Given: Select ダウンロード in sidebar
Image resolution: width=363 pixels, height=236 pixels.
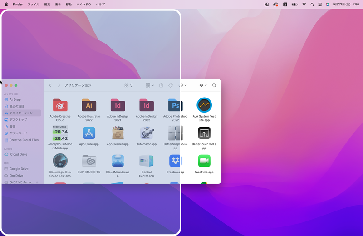Looking at the screenshot, I should (22, 133).
